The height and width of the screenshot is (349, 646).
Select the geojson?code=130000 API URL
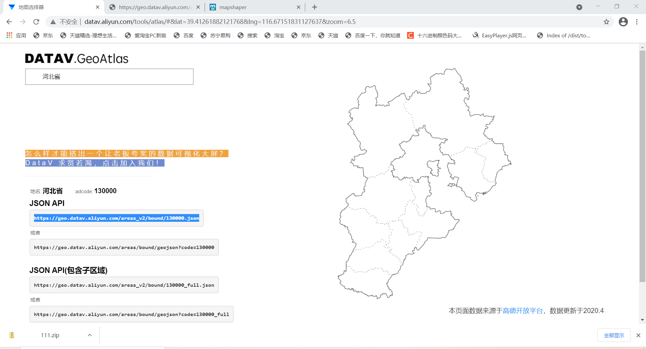124,247
